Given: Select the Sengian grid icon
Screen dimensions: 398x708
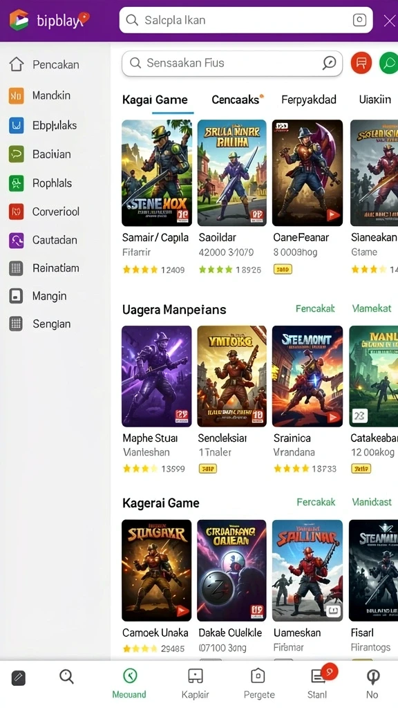Looking at the screenshot, I should coord(17,324).
